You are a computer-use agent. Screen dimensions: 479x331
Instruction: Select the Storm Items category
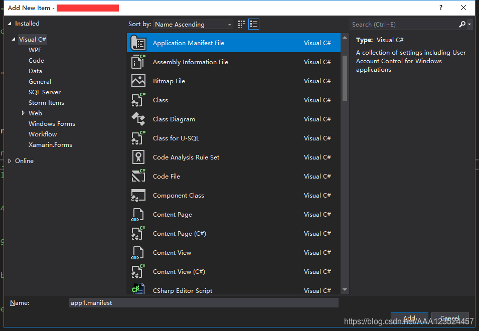tap(46, 103)
